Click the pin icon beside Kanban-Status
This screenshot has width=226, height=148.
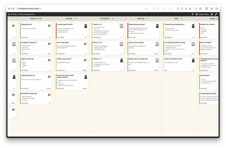211,14
